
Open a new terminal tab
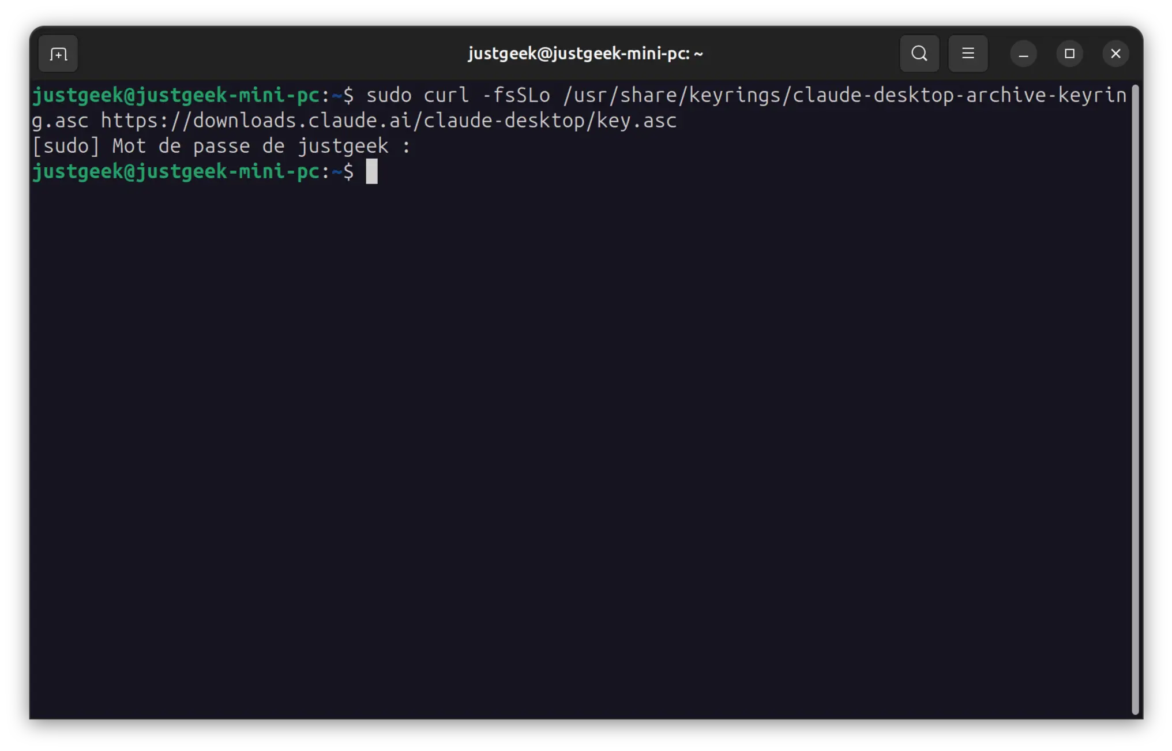point(58,54)
